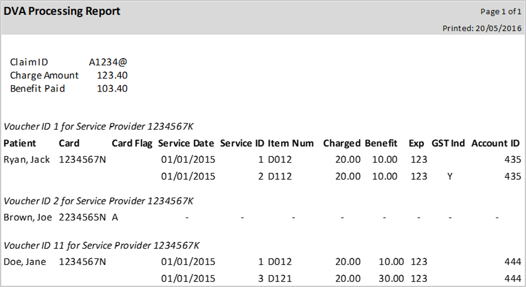This screenshot has height=287, width=526.
Task: Click the Voucher ID 1 heading
Action: tap(98, 127)
